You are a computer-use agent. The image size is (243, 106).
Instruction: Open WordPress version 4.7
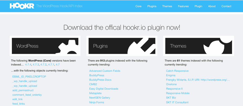click(58, 65)
